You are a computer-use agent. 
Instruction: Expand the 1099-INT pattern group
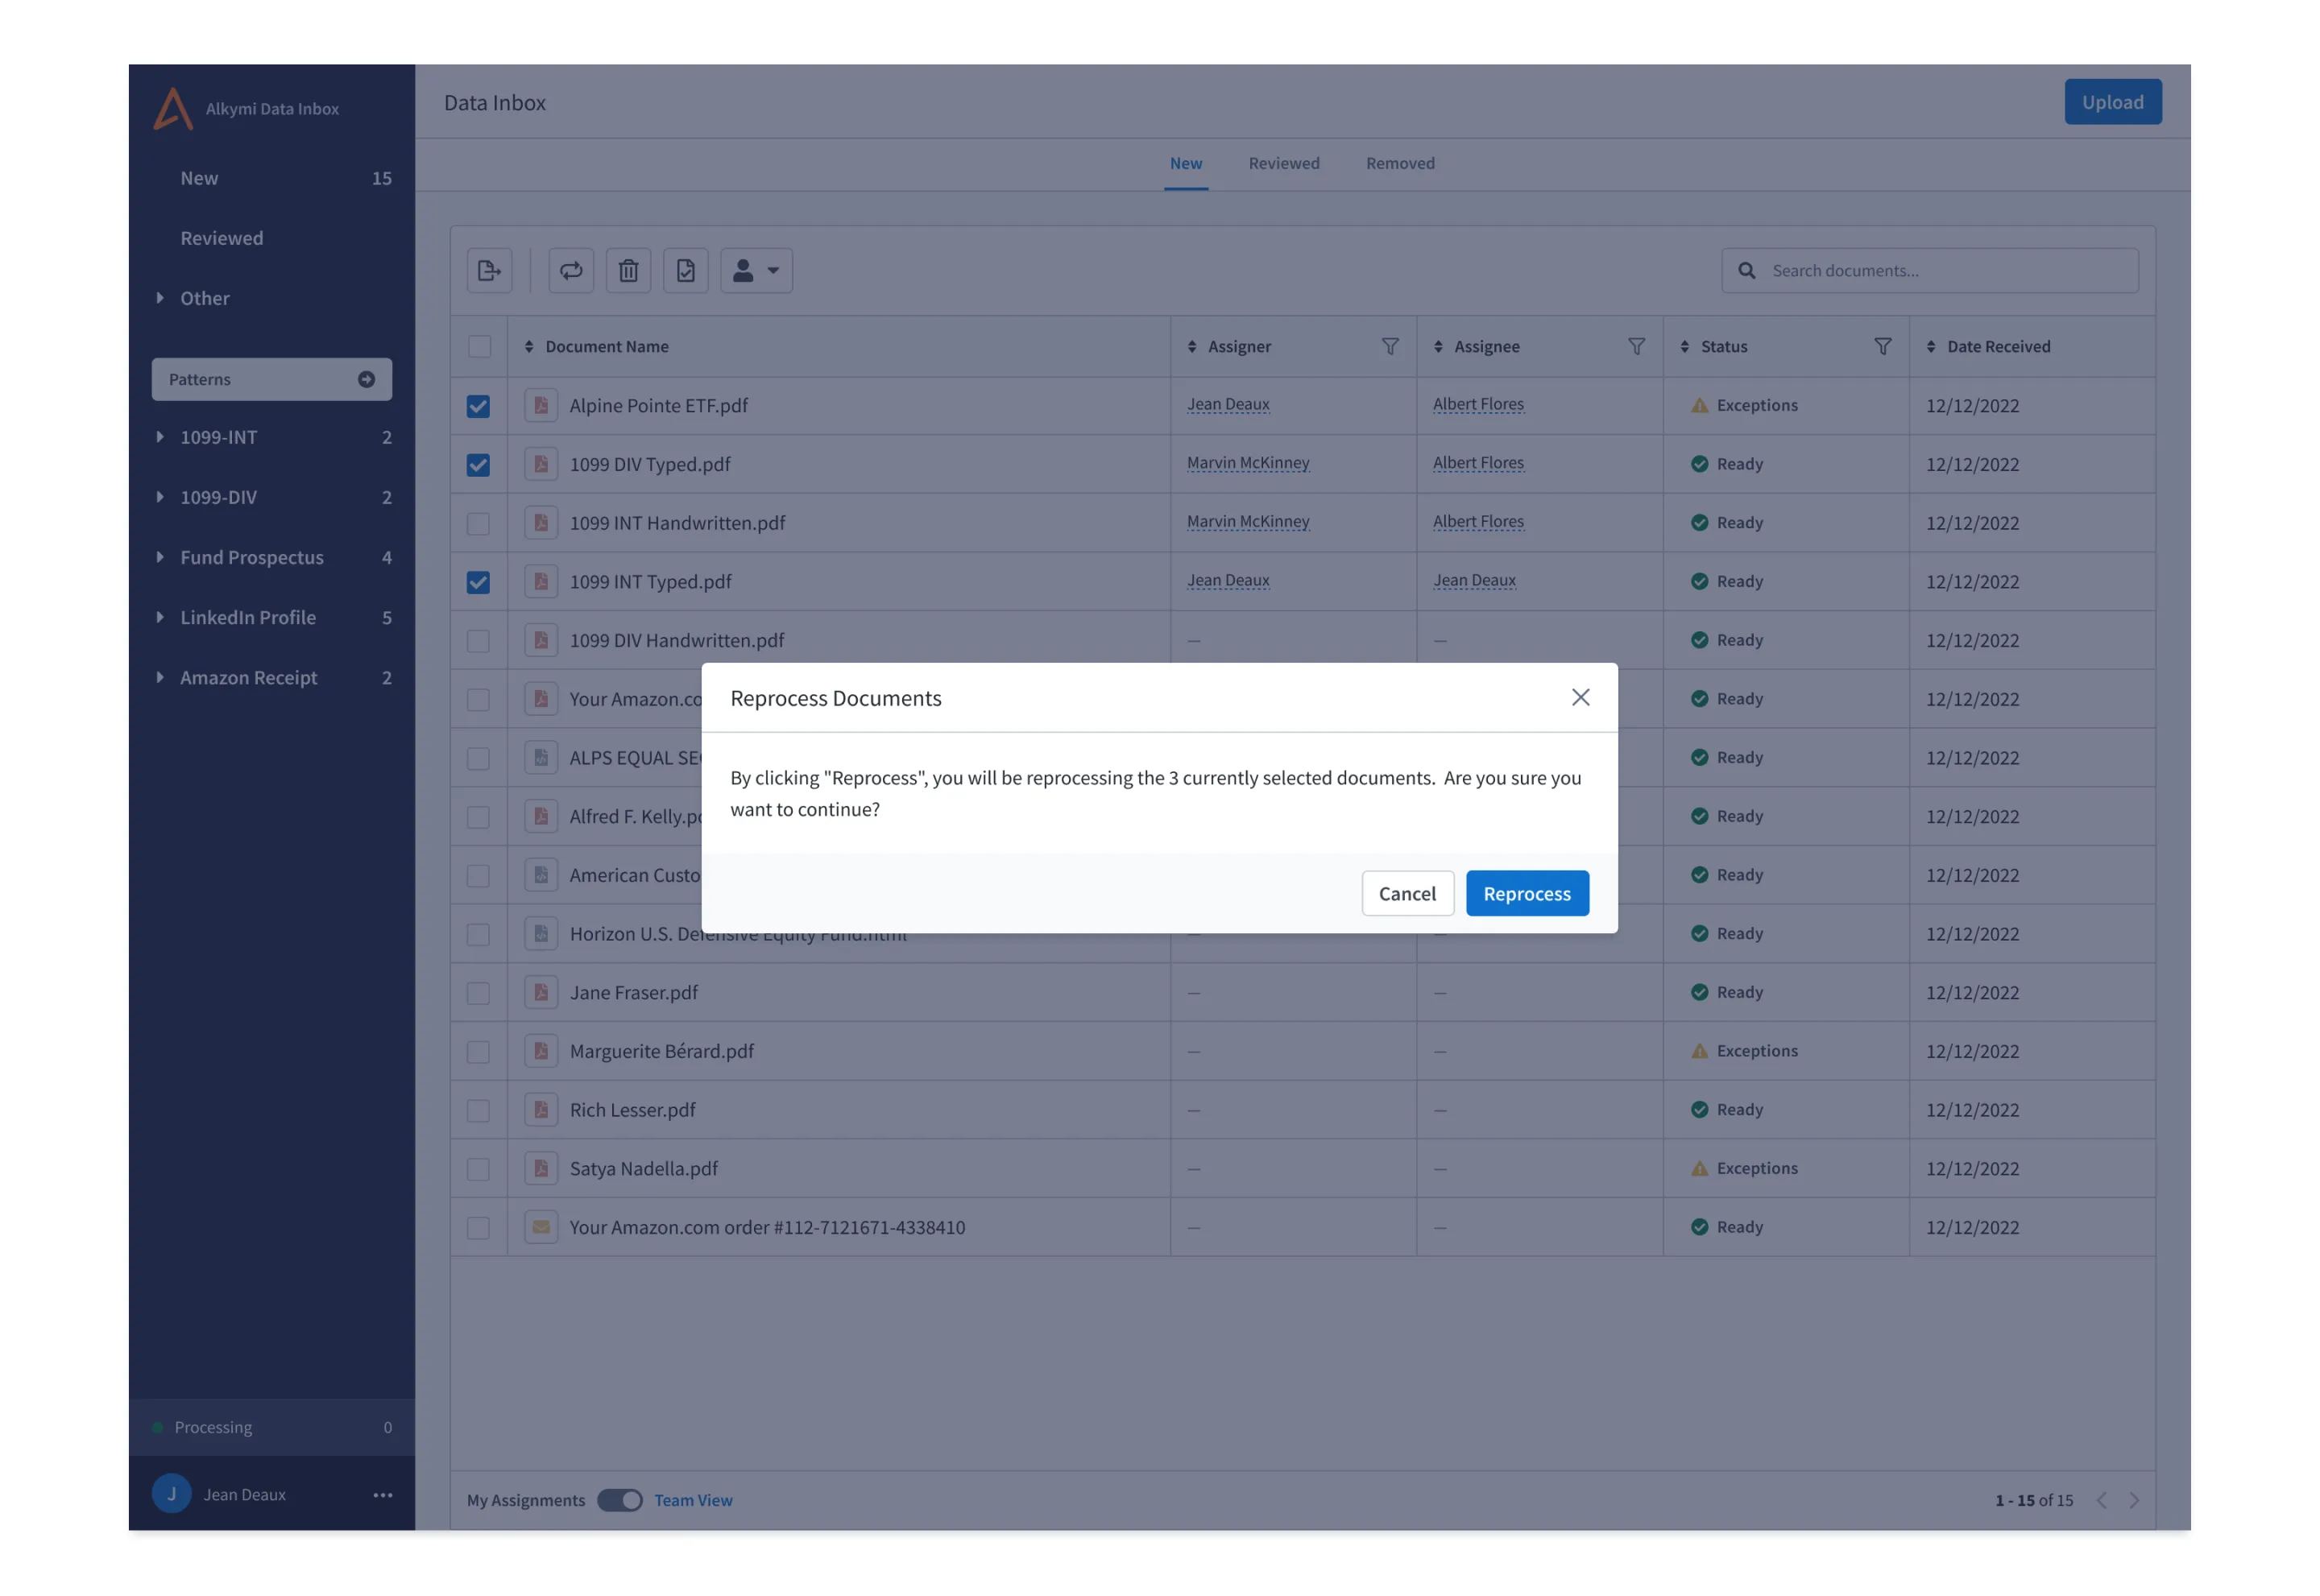pos(159,436)
